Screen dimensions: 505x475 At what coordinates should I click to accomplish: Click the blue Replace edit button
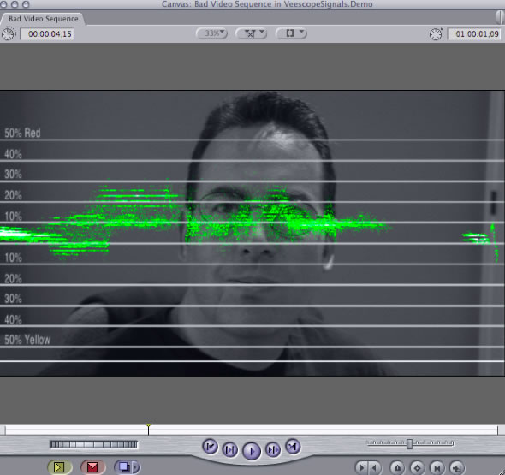124,467
